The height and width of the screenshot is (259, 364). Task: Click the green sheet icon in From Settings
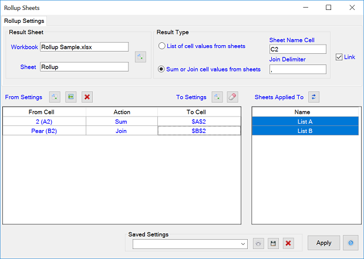tap(70, 97)
